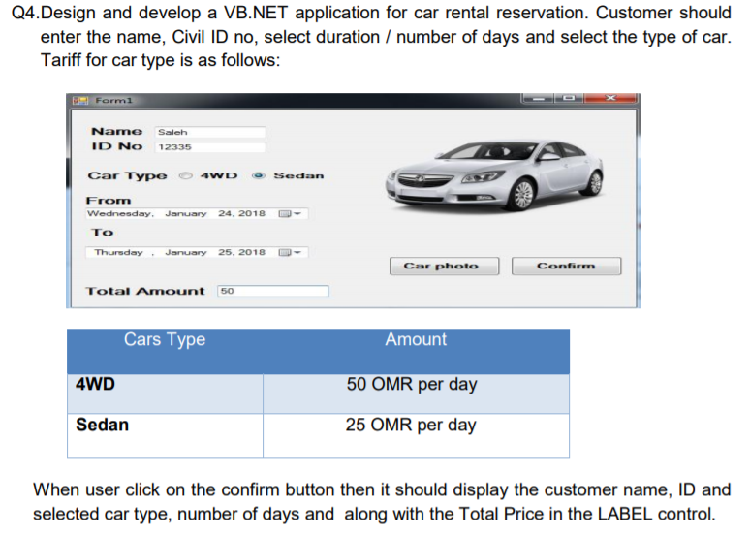Click the From date text Wednesday, January 24, 2018
Image resolution: width=750 pixels, height=536 pixels.
[176, 214]
